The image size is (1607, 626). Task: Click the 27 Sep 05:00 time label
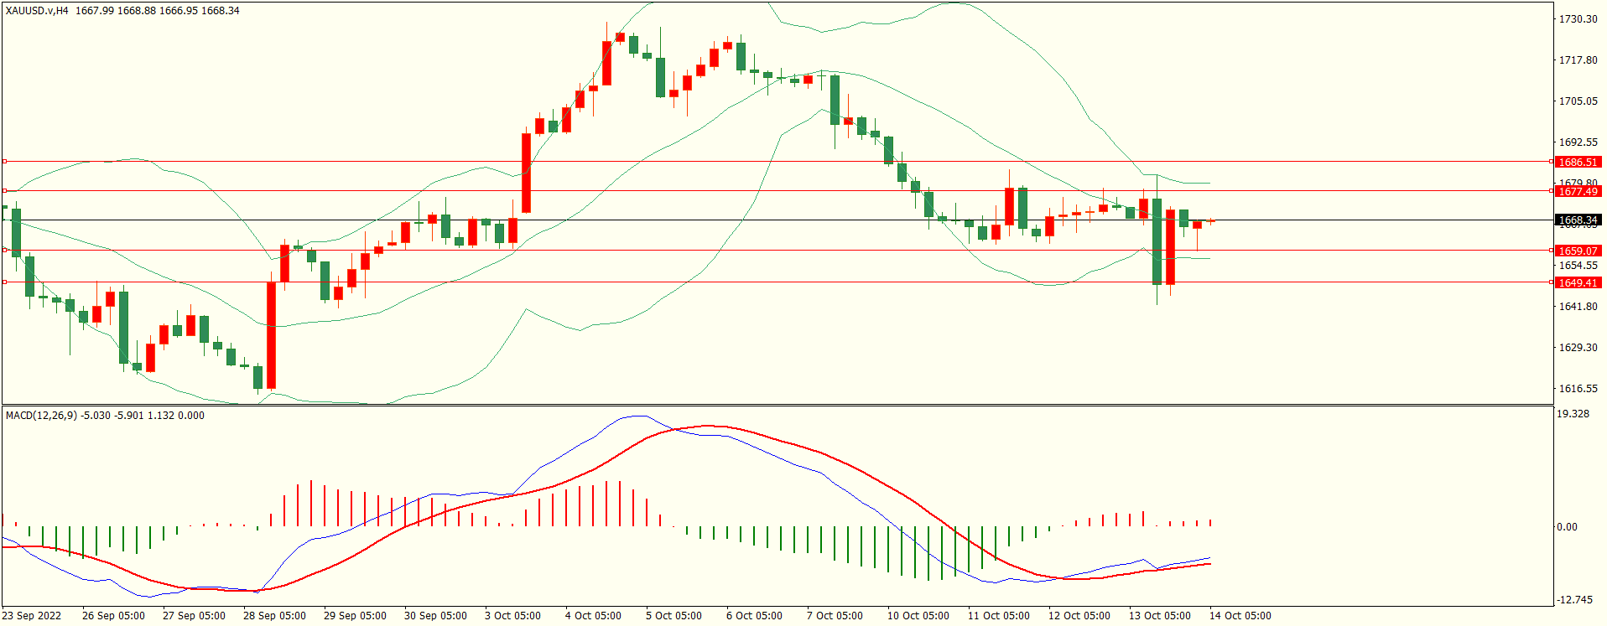[194, 615]
